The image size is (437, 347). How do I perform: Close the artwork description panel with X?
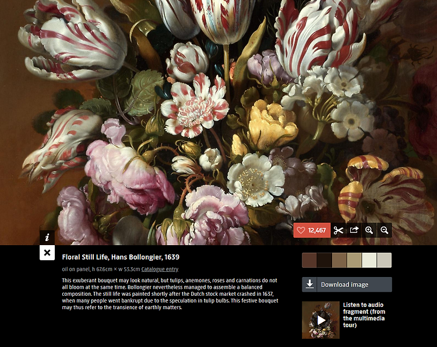click(x=47, y=253)
